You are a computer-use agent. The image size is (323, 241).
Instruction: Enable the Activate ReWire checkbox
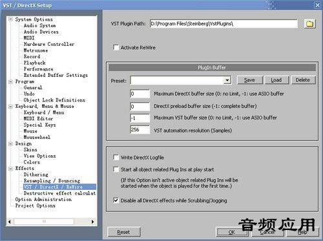click(x=116, y=48)
